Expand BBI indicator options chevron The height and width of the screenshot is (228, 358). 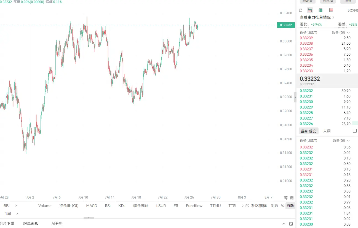coord(16,206)
